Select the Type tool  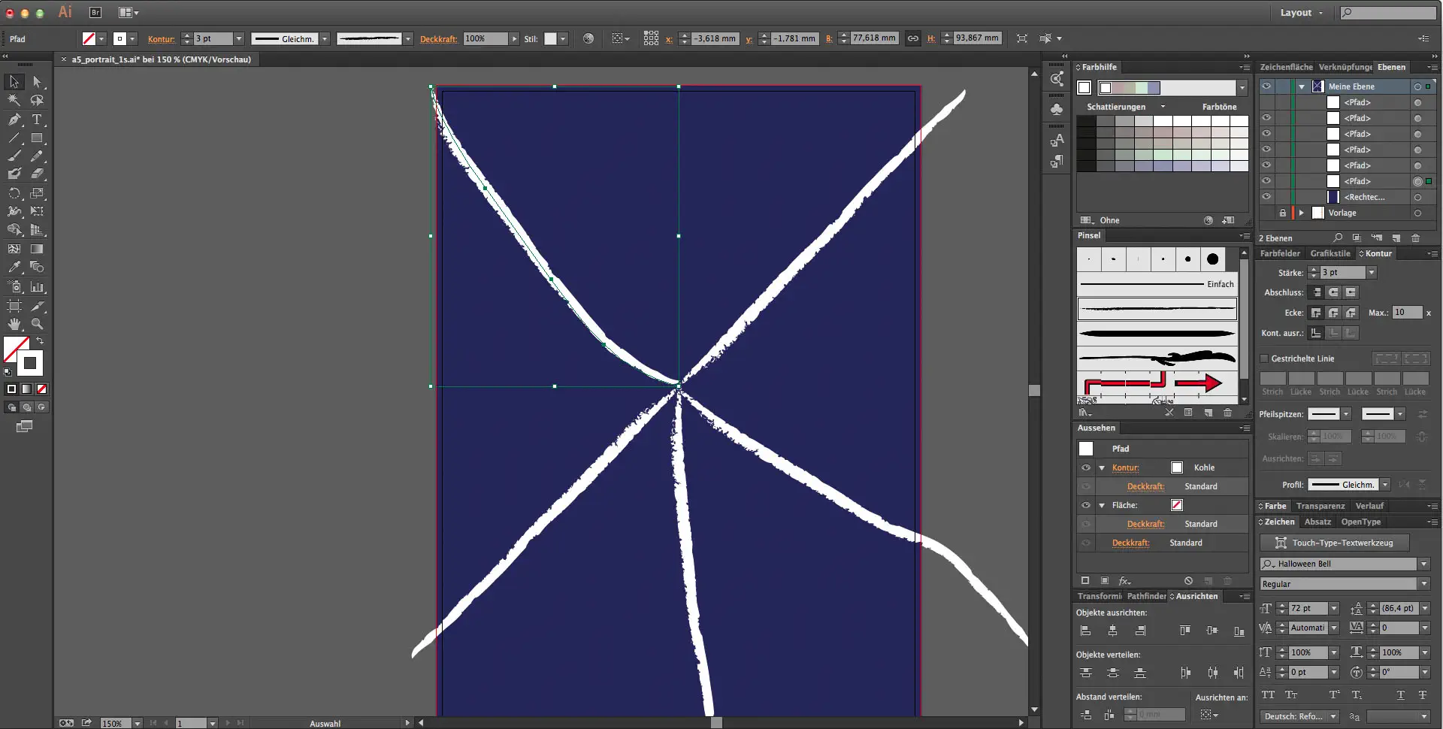tap(37, 119)
